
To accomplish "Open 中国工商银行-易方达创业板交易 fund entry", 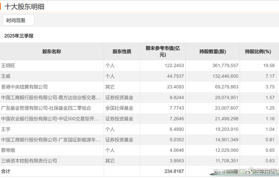I will (x=51, y=97).
